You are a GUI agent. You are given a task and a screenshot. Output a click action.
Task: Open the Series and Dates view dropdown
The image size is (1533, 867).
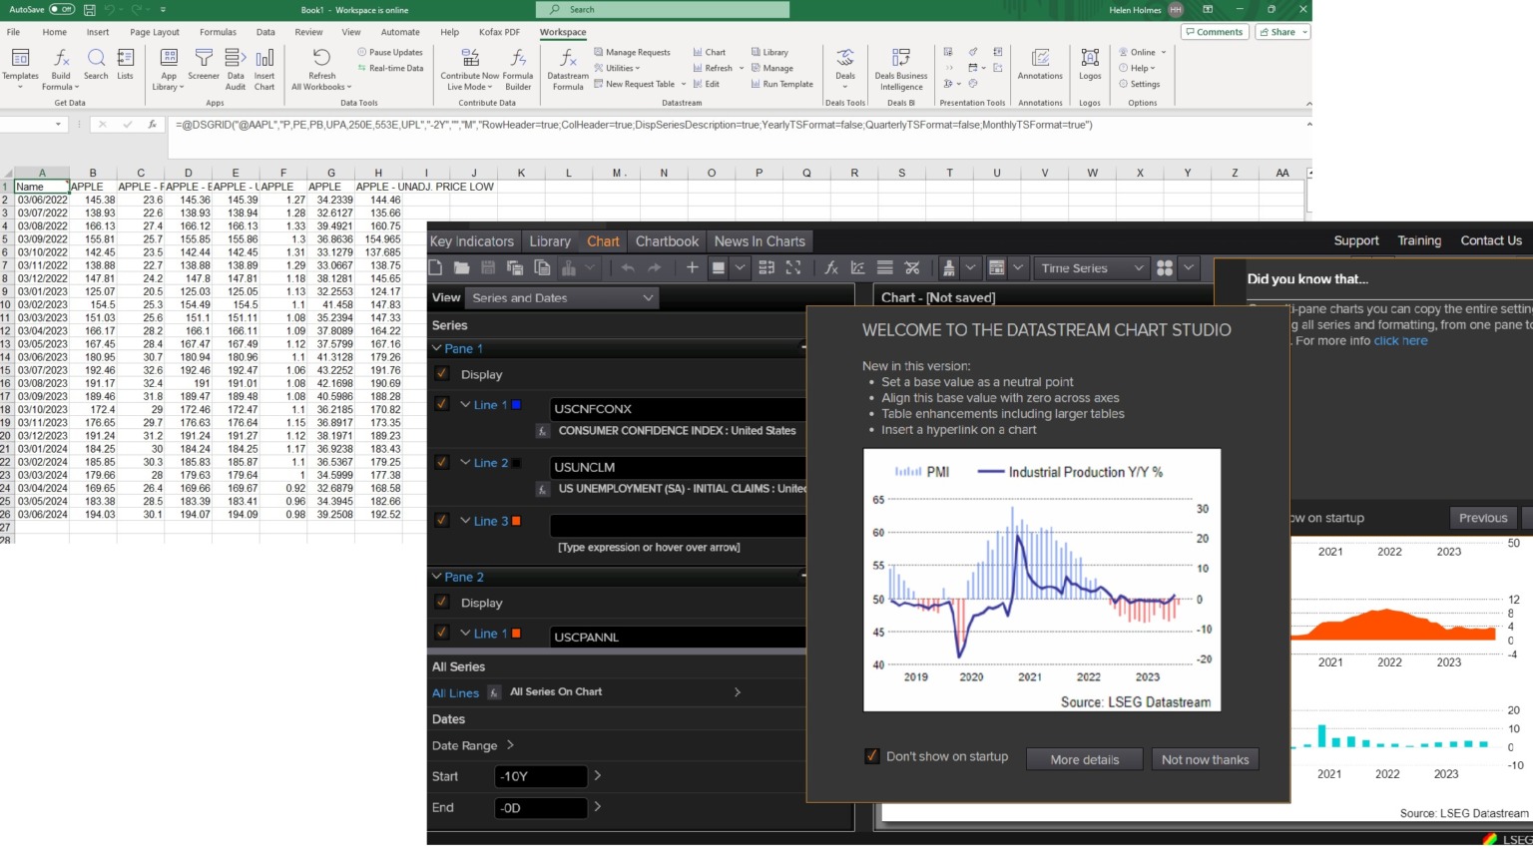coord(562,298)
